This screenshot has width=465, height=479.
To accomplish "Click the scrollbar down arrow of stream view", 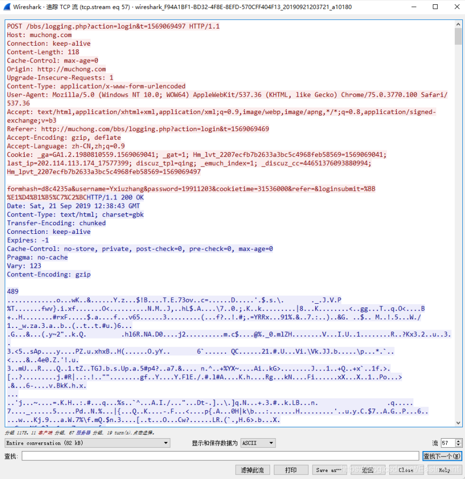I will tap(458, 423).
